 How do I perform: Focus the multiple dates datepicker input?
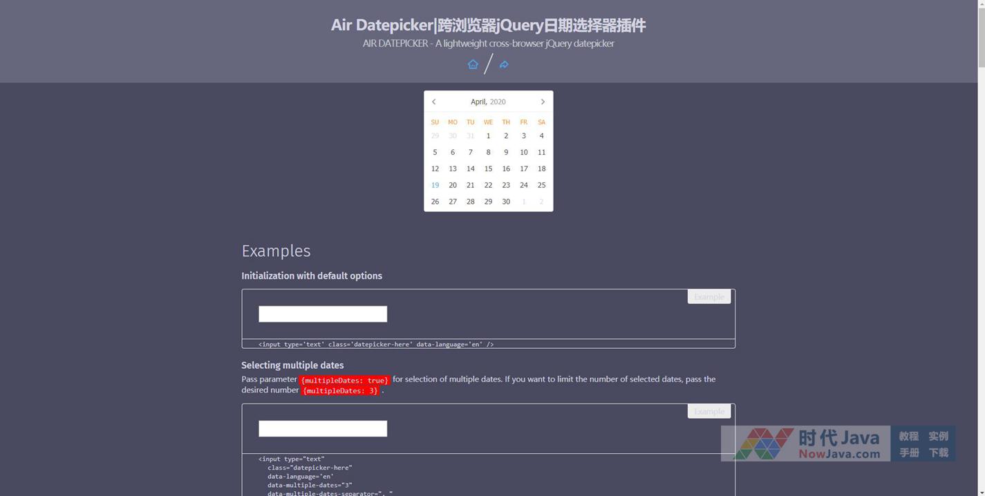(323, 429)
